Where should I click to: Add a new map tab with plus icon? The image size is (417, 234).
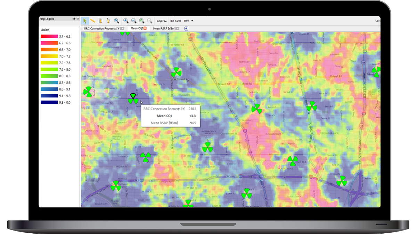coord(186,28)
